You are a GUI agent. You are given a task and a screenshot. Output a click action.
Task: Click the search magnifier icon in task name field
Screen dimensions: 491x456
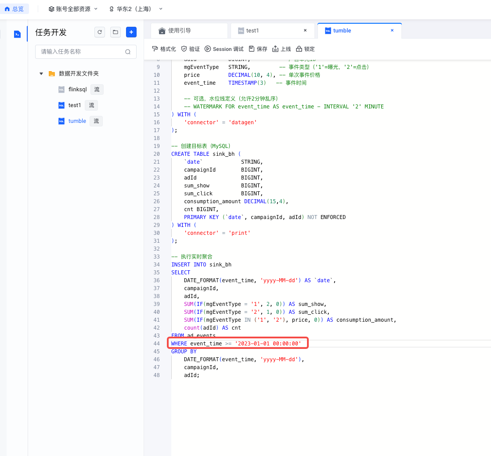point(128,52)
